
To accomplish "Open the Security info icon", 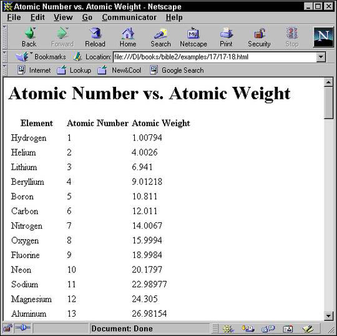I will click(259, 34).
